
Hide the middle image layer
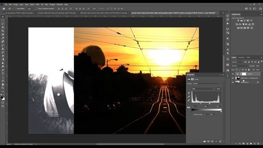pyautogui.click(x=233, y=78)
